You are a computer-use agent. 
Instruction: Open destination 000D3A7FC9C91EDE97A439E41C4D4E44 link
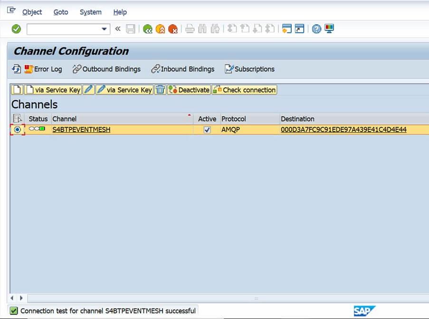pyautogui.click(x=343, y=130)
